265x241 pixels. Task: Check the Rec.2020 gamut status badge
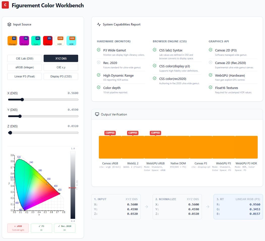pyautogui.click(x=65, y=228)
